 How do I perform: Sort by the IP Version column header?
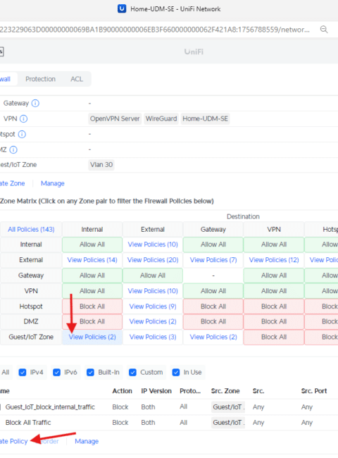coord(156,391)
